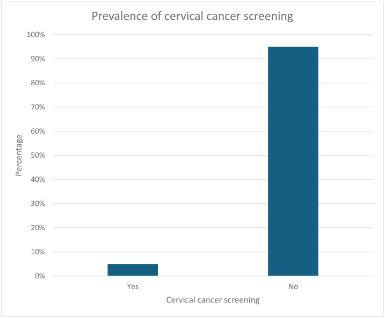
Task: Click the 70% axis label
Action: (x=38, y=107)
